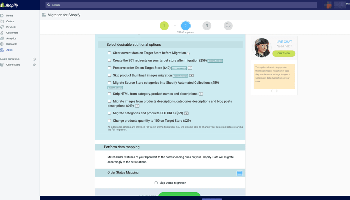Click the CHAT NOW button
Image resolution: width=350 pixels, height=200 pixels.
tap(284, 53)
